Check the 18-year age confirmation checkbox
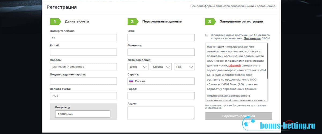 click(207, 35)
